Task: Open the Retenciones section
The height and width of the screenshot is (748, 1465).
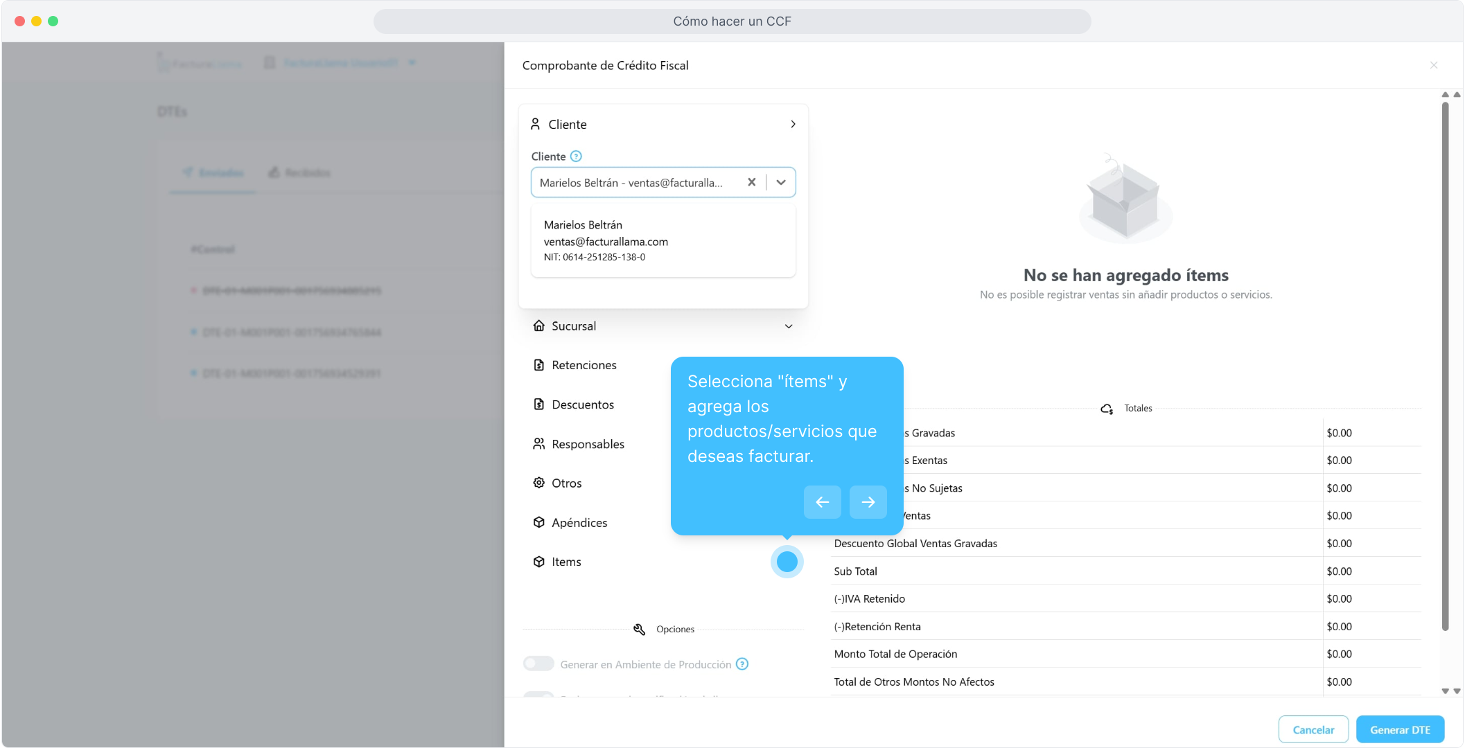Action: point(584,365)
